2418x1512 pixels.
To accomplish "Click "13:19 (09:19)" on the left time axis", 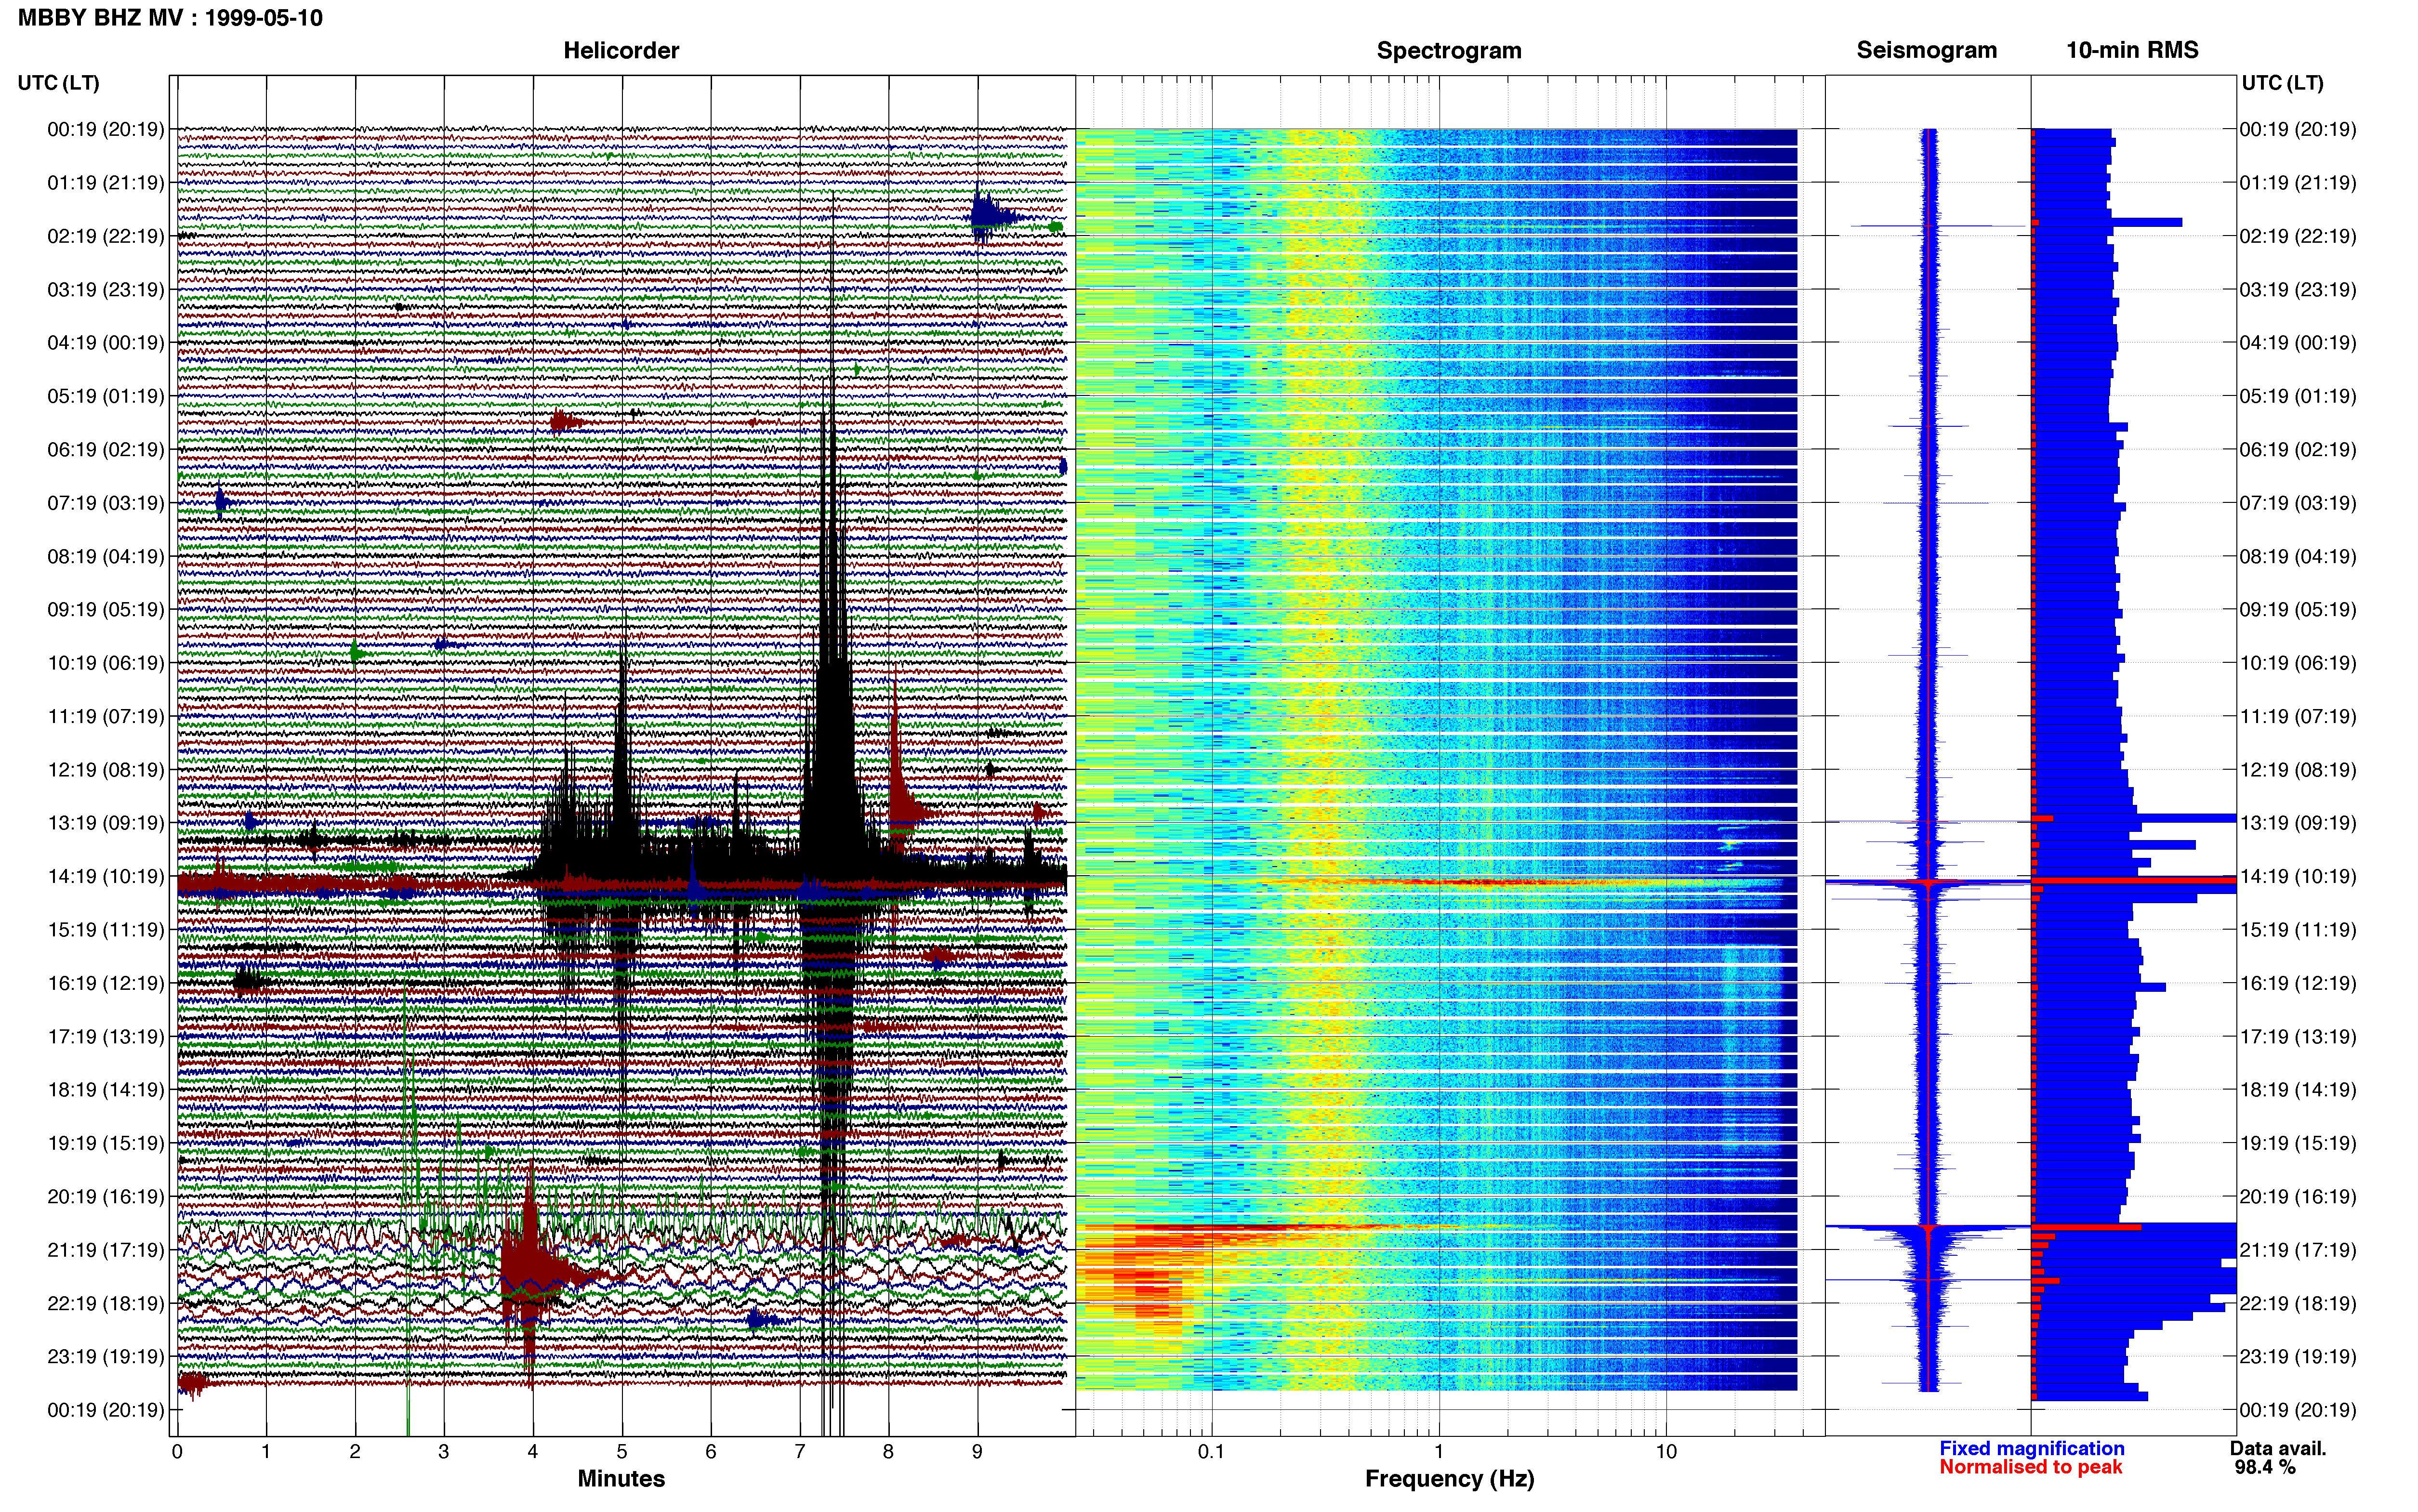I will click(106, 823).
